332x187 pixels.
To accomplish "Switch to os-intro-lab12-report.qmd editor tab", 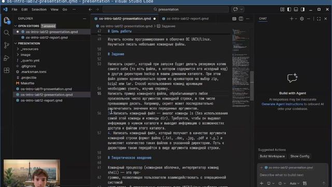I will click(x=187, y=19).
